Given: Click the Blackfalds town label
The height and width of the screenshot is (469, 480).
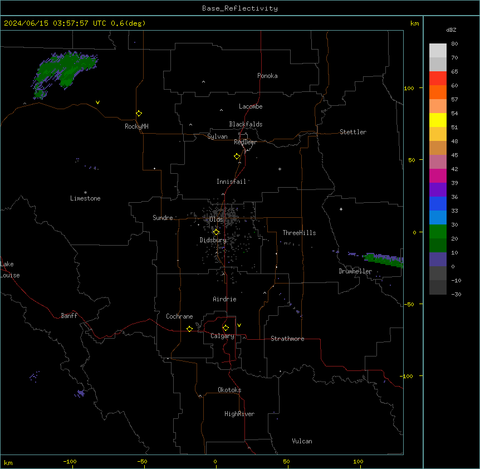Looking at the screenshot, I should pyautogui.click(x=246, y=124).
